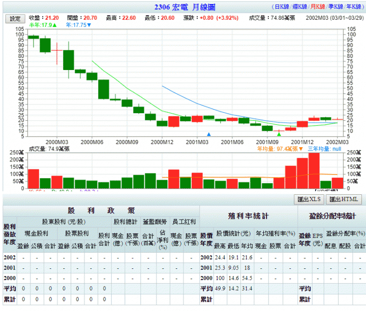The image size is (366, 311).
Task: Click the 2000M12 x-axis label
Action: click(162, 142)
